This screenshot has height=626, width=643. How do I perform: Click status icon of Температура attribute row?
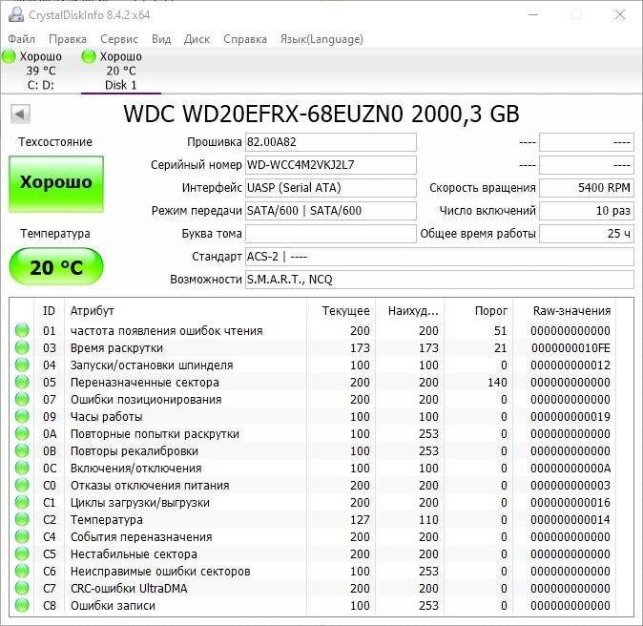point(22,520)
